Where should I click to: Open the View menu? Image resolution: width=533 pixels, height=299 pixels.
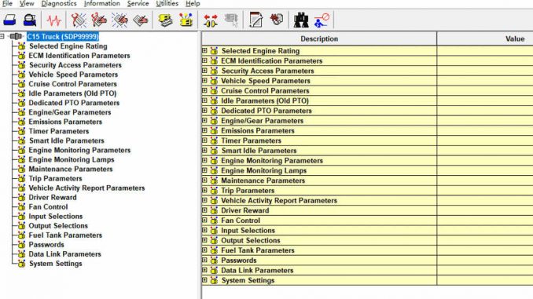27,4
